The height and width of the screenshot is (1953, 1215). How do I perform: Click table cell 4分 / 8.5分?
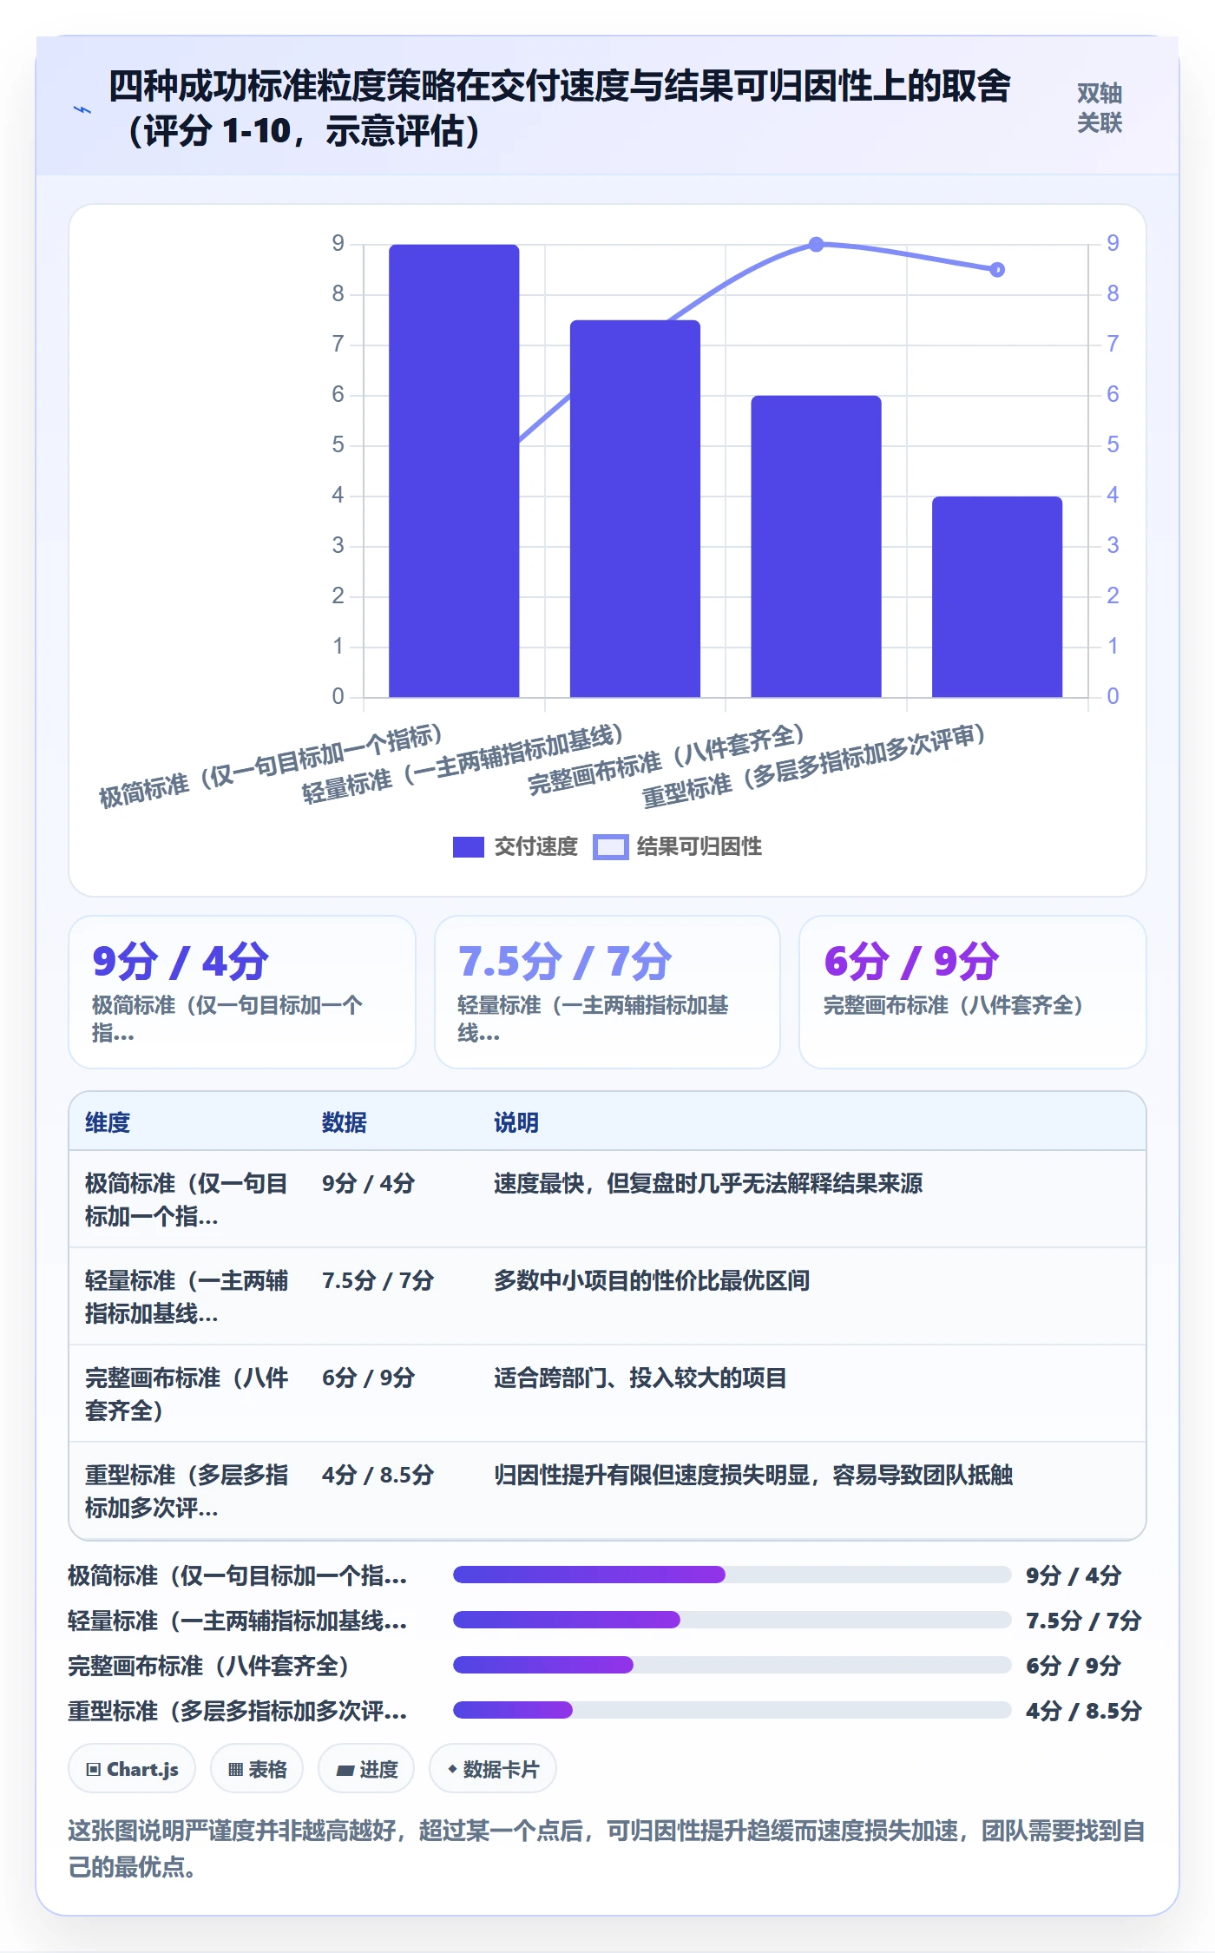378,1475
